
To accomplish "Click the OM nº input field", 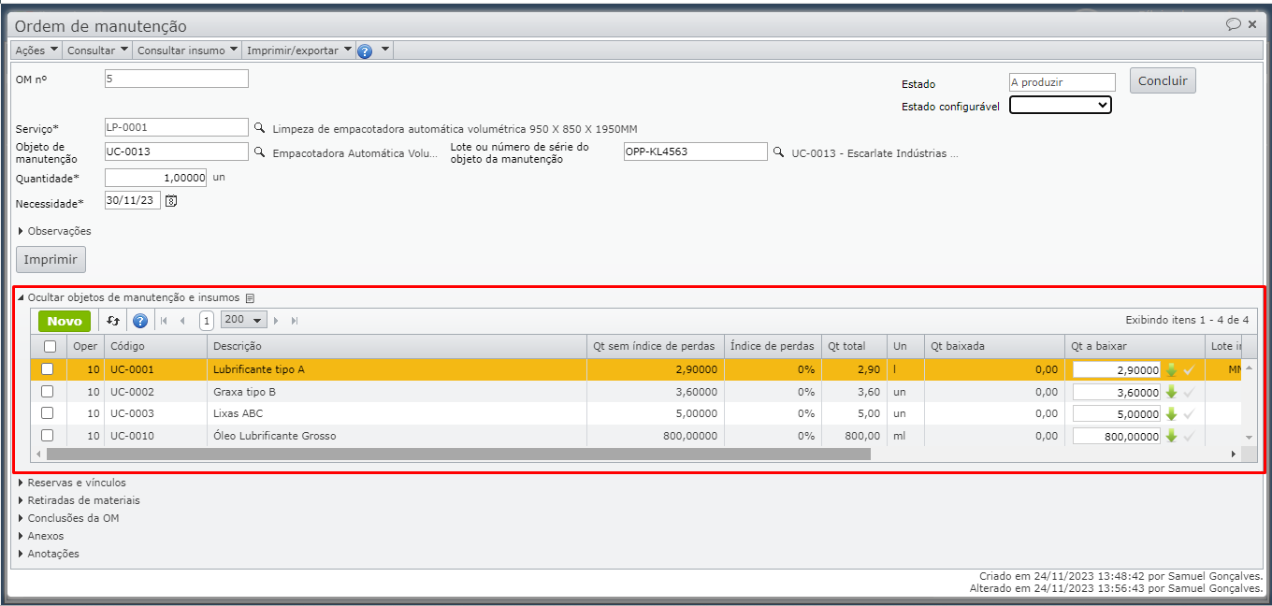I will pos(177,79).
